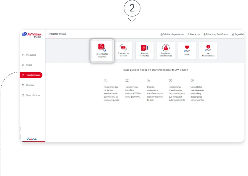The height and width of the screenshot is (176, 248).
Task: Open Solicitud de productos link
Action: (x=172, y=34)
